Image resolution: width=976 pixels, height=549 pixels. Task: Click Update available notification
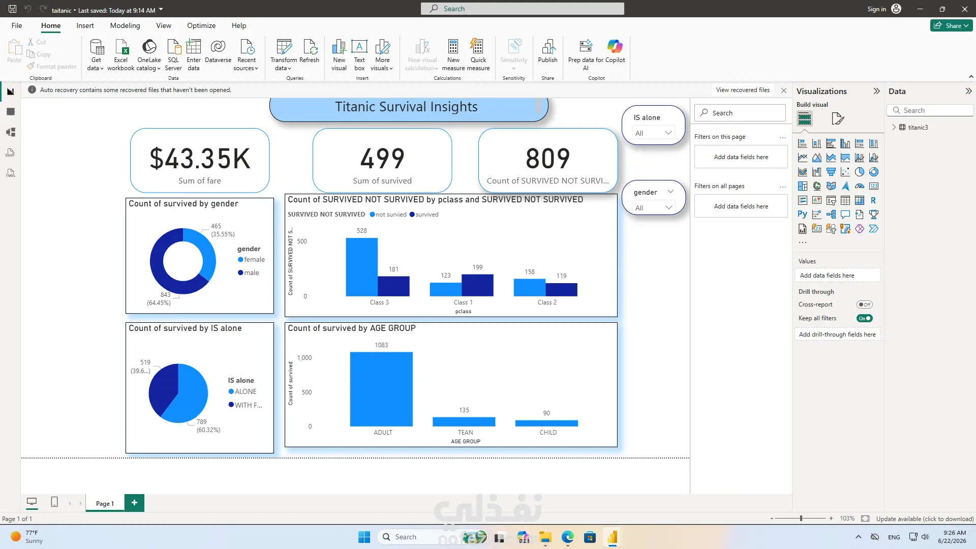point(925,518)
